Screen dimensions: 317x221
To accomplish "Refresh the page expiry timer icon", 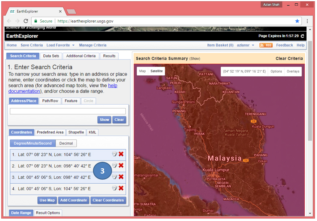I will coord(302,36).
